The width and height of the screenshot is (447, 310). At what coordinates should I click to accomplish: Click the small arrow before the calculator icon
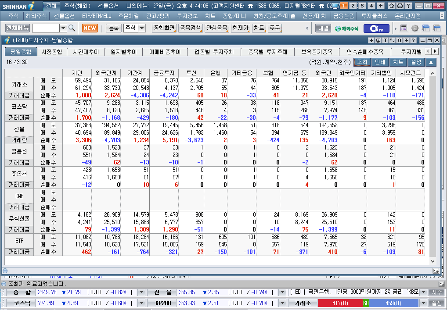395,28
